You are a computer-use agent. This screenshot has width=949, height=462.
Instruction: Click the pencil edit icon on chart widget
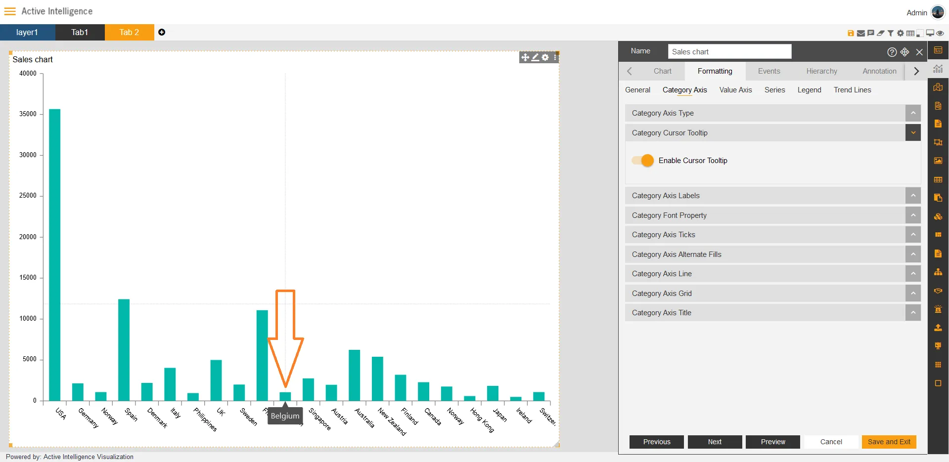535,57
